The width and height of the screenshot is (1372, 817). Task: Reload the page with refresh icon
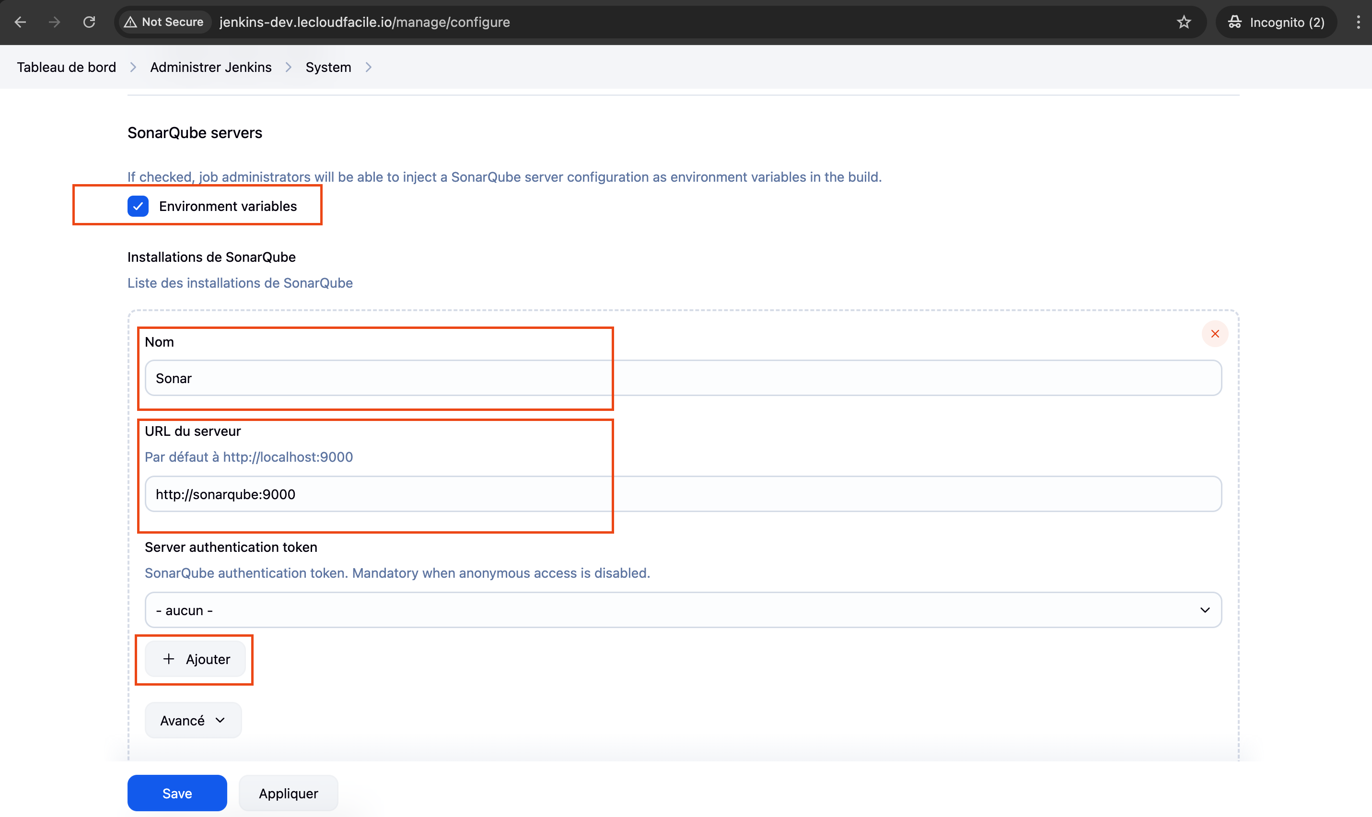click(89, 22)
